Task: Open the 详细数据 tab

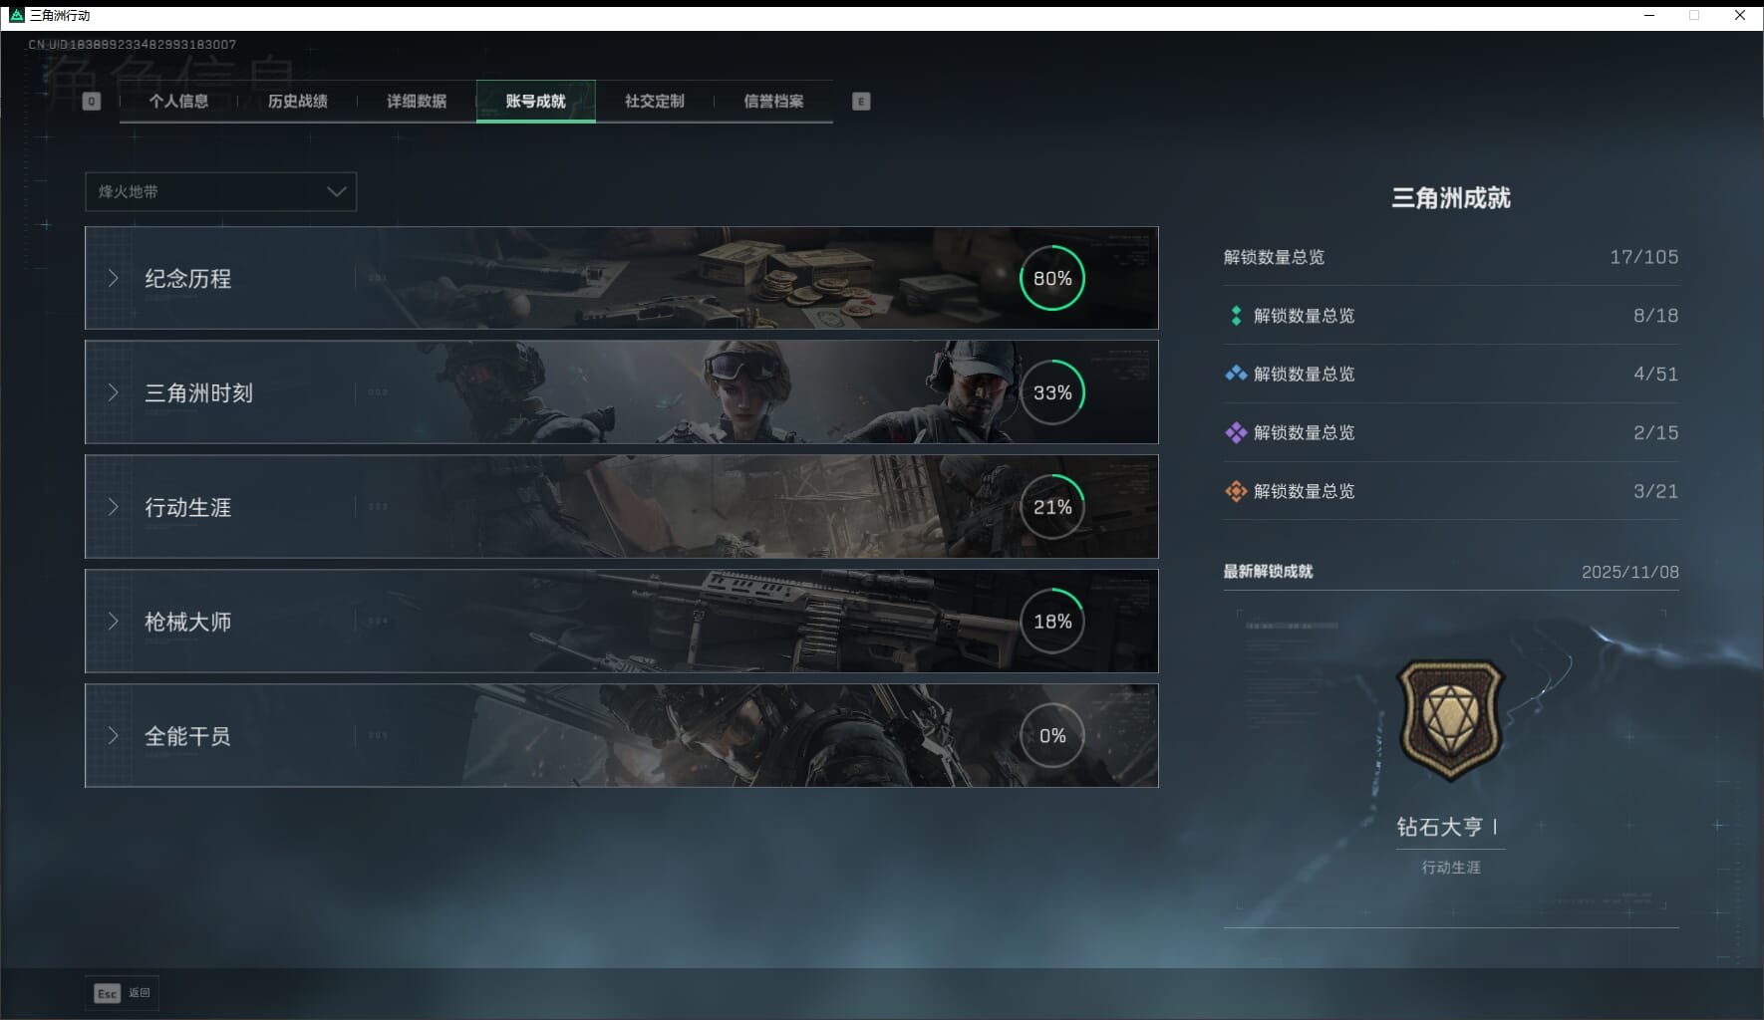Action: pyautogui.click(x=417, y=101)
